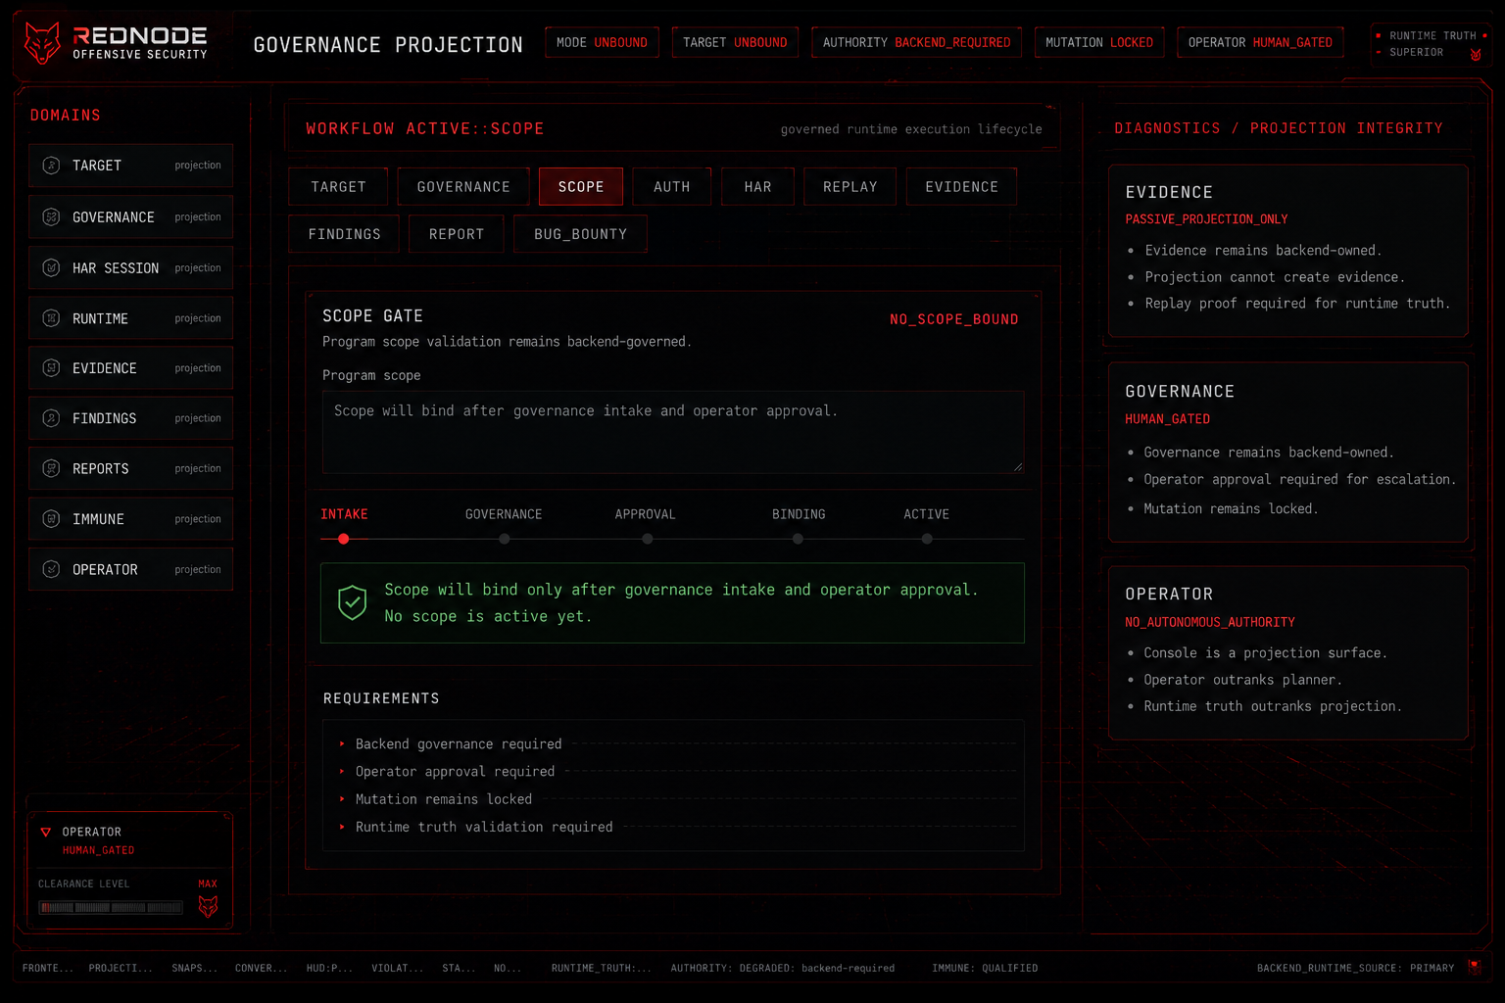The height and width of the screenshot is (1003, 1505).
Task: Switch to the REPORT workflow tab
Action: point(457,234)
